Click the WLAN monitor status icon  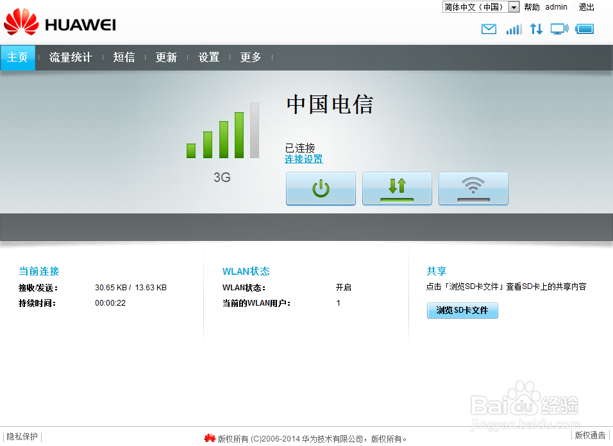[559, 29]
